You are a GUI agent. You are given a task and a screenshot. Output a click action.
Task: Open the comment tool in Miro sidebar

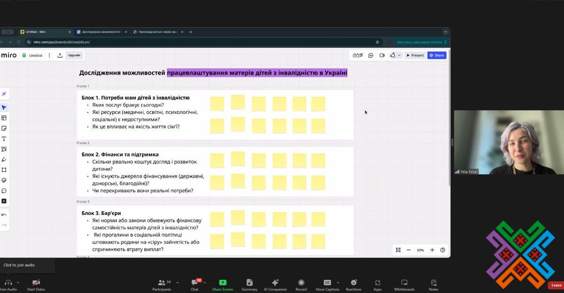click(x=4, y=191)
